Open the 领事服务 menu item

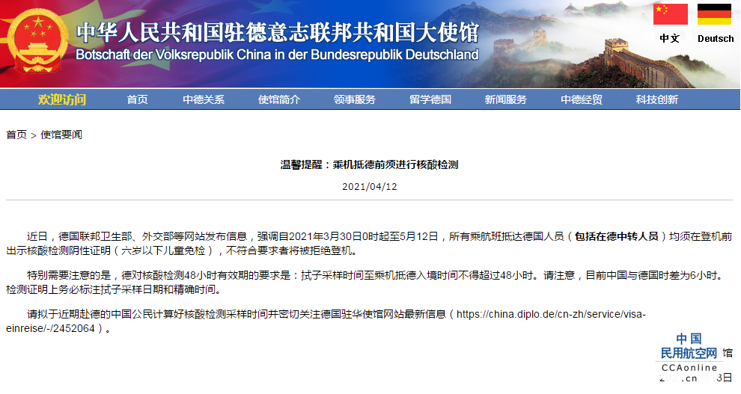click(355, 99)
